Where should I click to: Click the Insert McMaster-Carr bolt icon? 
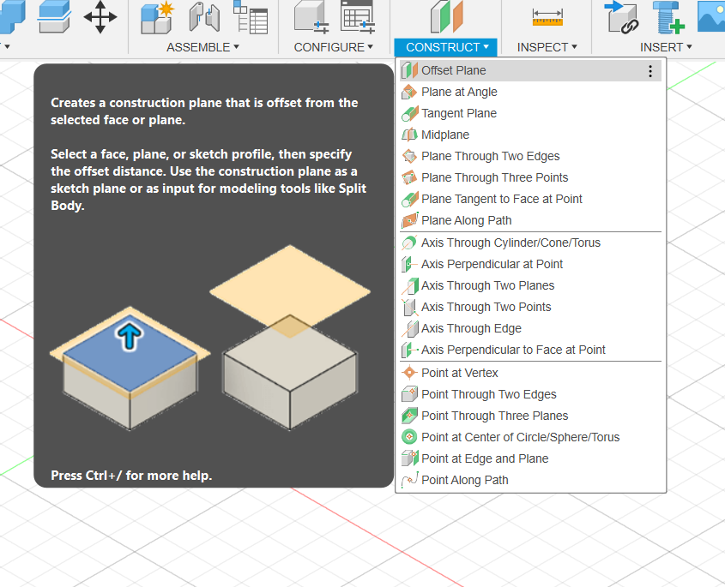click(x=668, y=17)
